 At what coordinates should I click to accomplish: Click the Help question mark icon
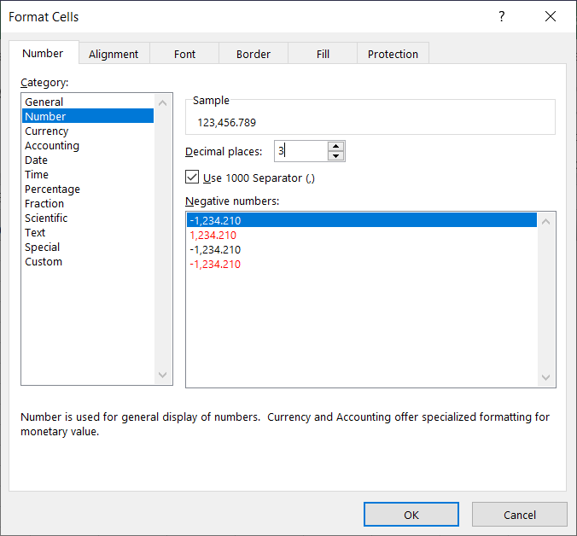[501, 16]
